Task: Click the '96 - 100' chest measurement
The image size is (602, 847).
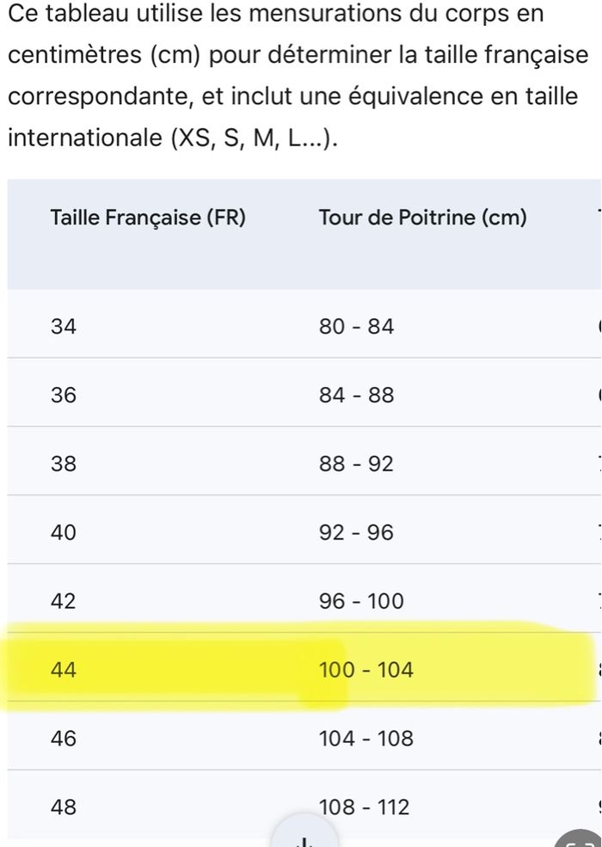Action: [x=360, y=602]
